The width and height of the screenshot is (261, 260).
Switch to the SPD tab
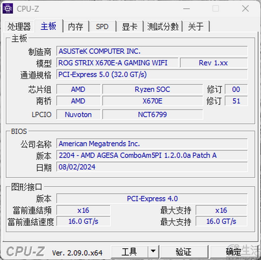[x=102, y=27]
